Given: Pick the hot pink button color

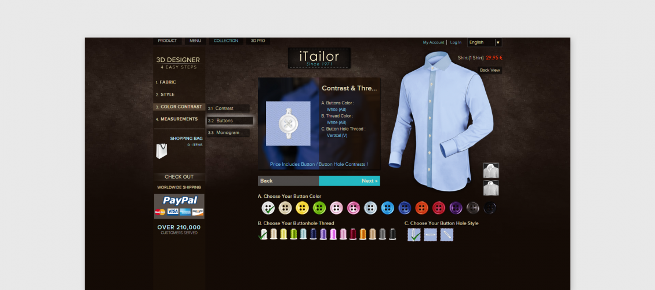Looking at the screenshot, I should (x=354, y=208).
